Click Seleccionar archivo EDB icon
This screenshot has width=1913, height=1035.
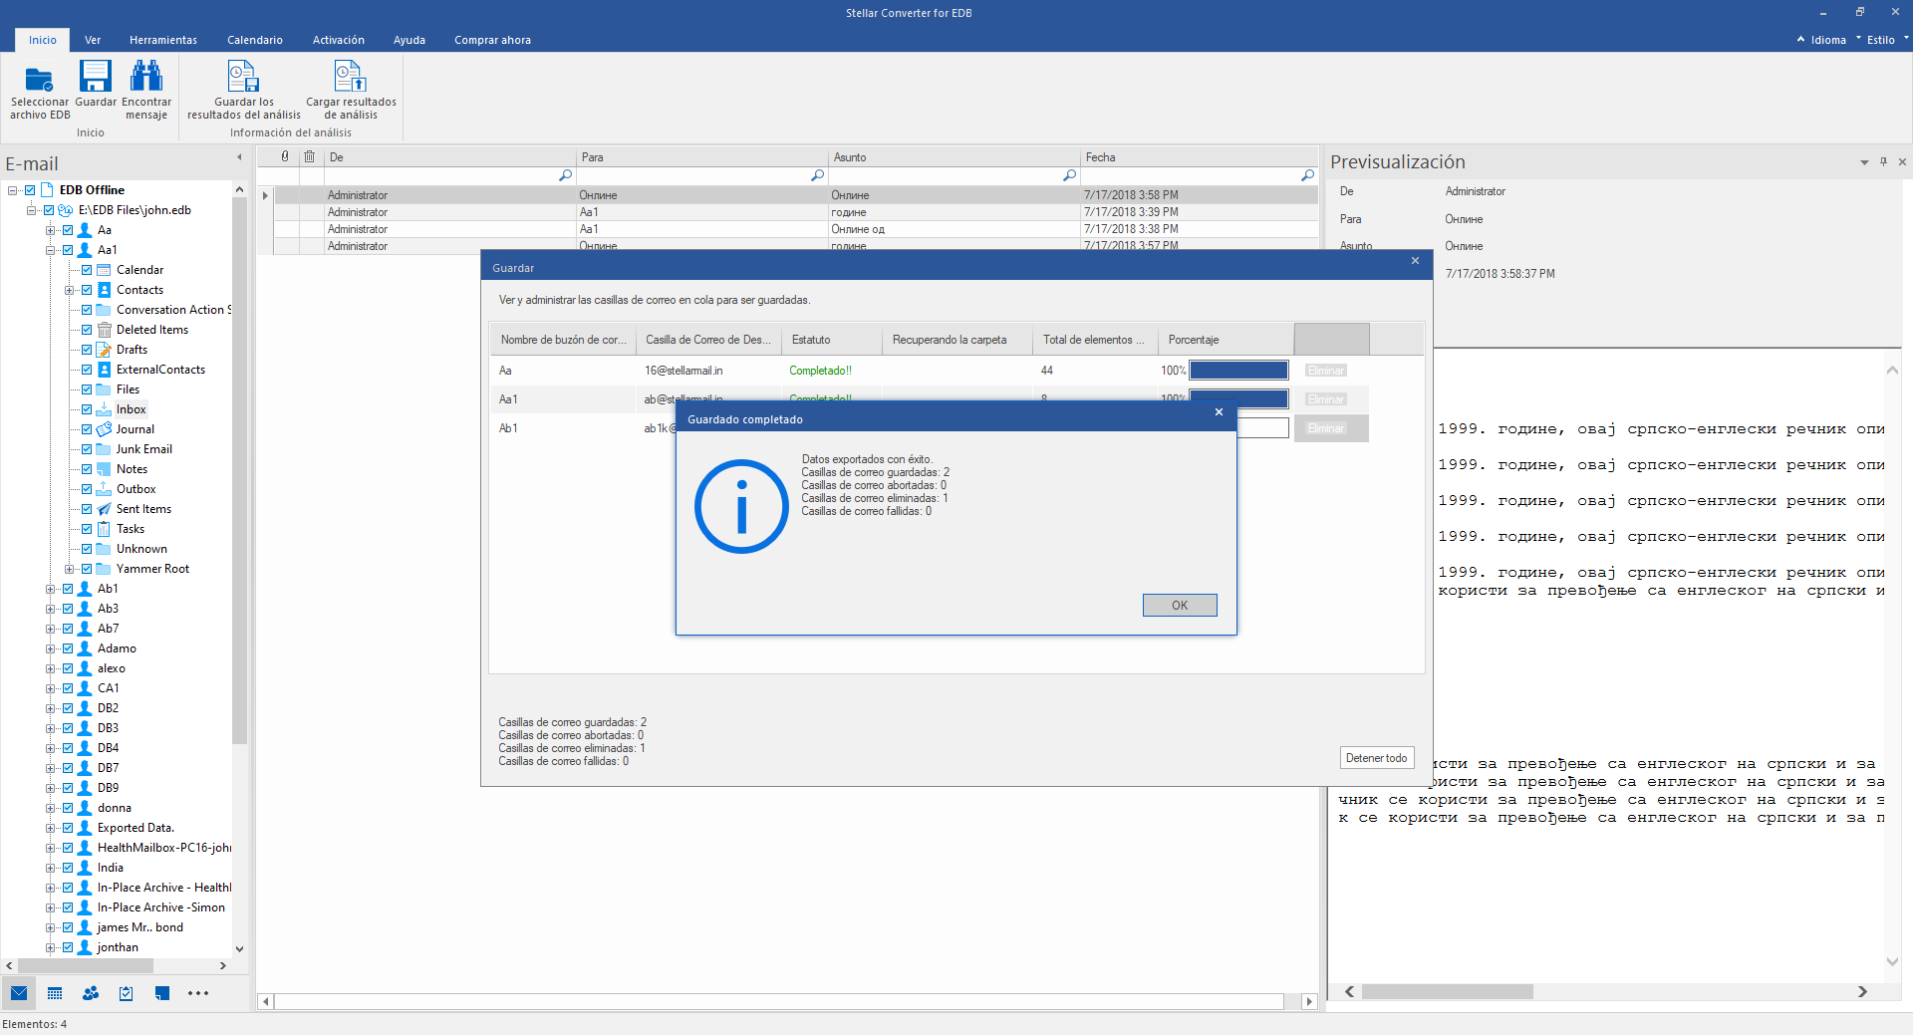pyautogui.click(x=39, y=78)
